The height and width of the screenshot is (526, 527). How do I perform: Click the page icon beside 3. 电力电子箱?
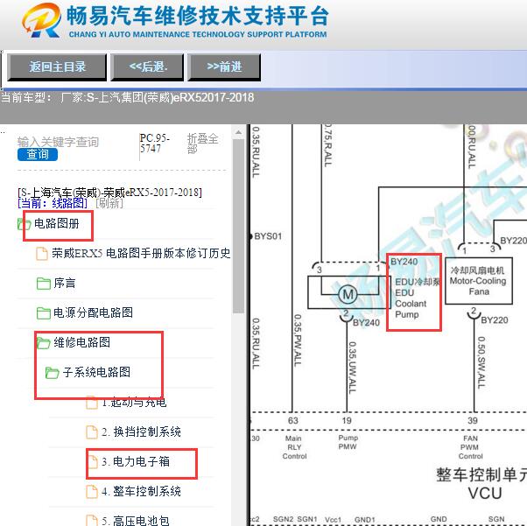click(92, 462)
